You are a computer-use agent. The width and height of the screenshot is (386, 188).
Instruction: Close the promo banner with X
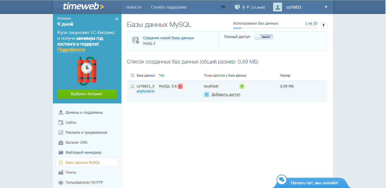point(117,19)
